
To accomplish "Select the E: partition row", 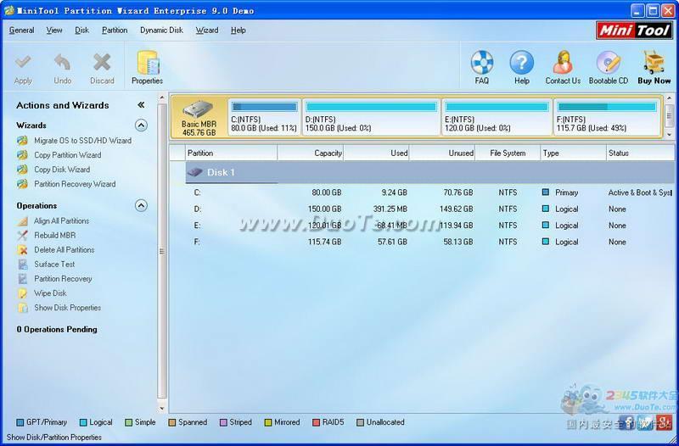I will (430, 226).
